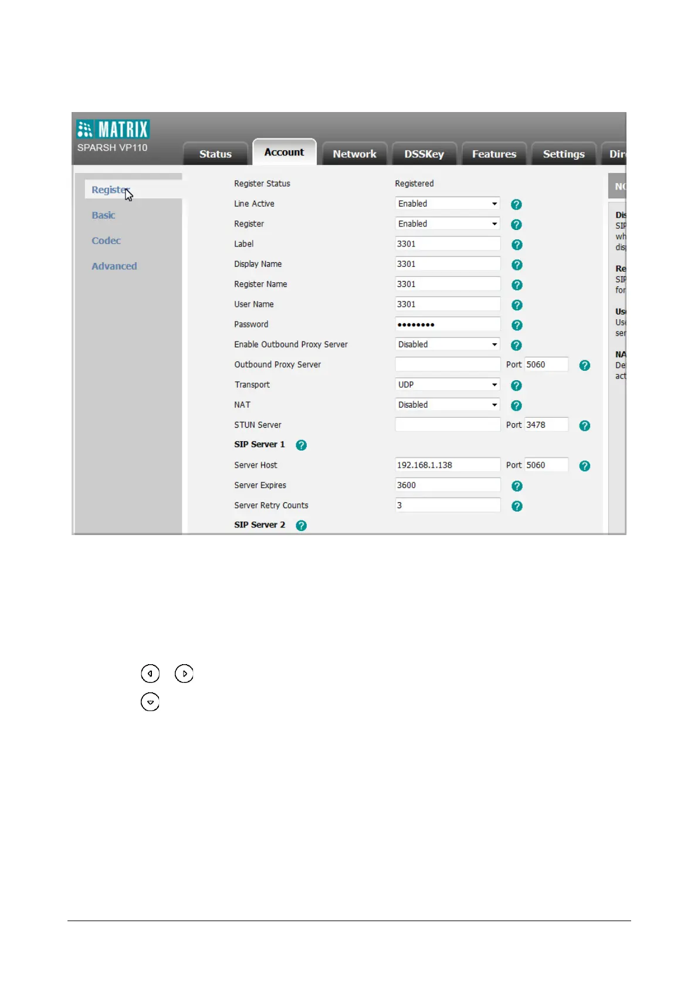Focus the Register Name field
The image size is (698, 988).
click(448, 284)
